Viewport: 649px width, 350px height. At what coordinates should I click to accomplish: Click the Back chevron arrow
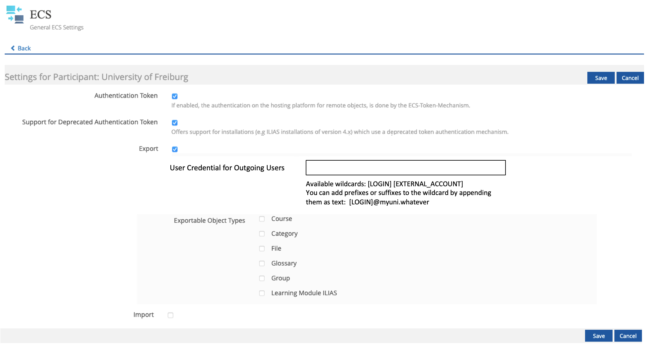[x=13, y=48]
